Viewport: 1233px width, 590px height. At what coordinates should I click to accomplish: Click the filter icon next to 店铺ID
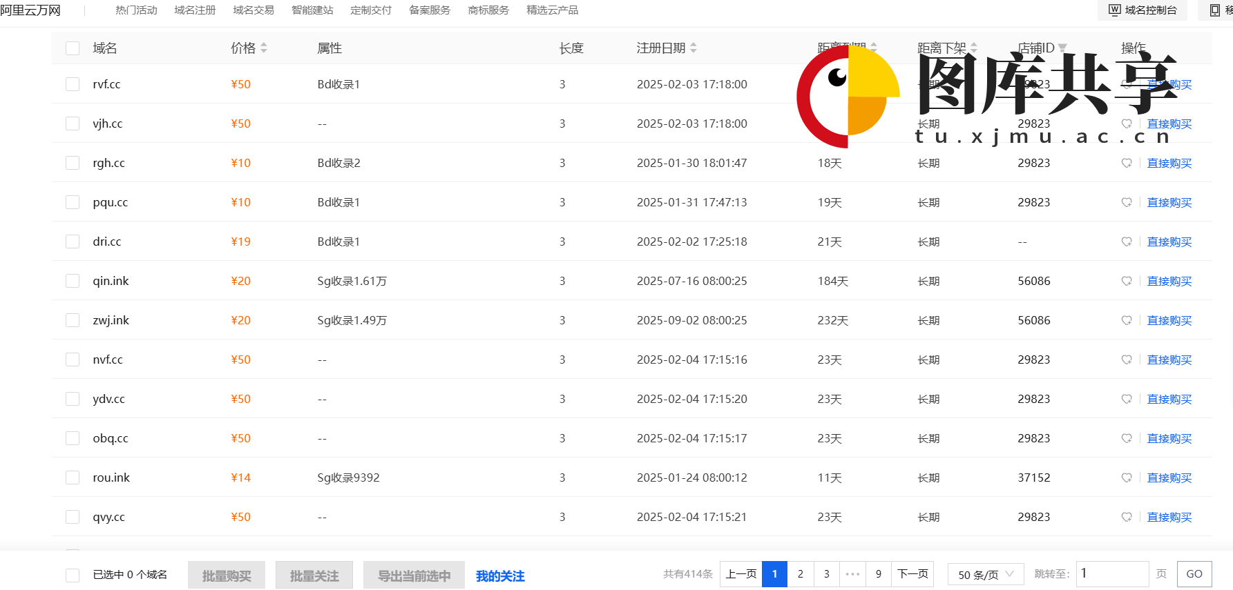(1062, 48)
